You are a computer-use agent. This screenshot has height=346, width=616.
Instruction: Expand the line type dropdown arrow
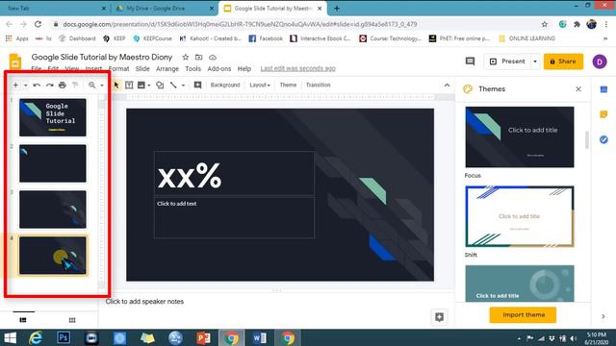click(183, 86)
